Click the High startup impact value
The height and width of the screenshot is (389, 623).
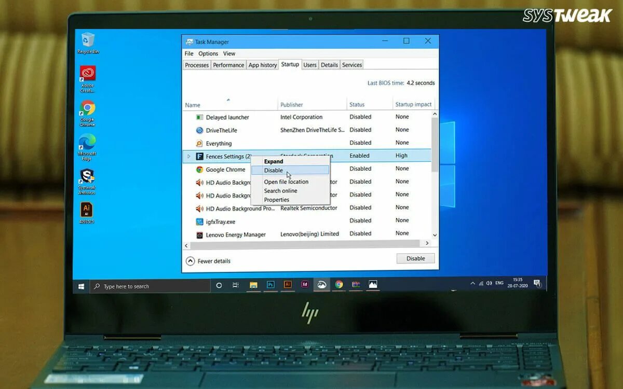[401, 156]
